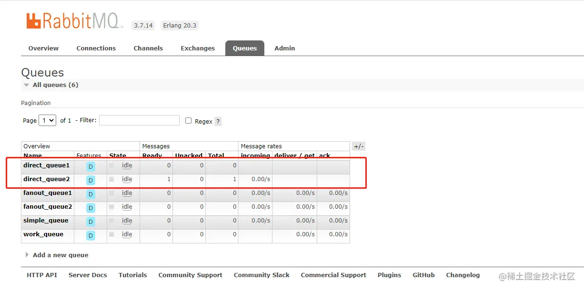Toggle table columns with +/- button

[x=359, y=146]
